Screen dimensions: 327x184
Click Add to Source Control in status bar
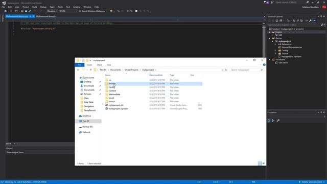[x=312, y=182]
